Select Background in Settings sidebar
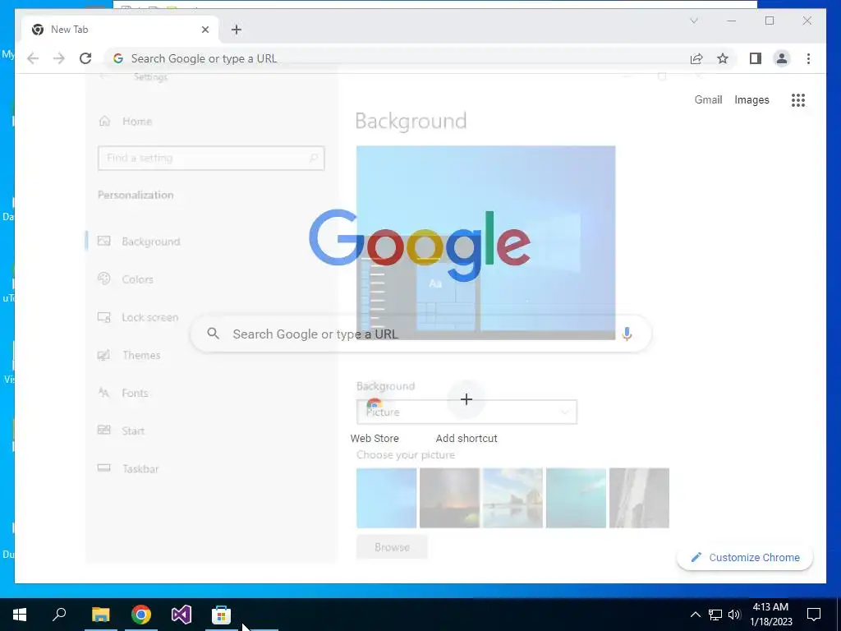Image resolution: width=841 pixels, height=631 pixels. tap(151, 242)
